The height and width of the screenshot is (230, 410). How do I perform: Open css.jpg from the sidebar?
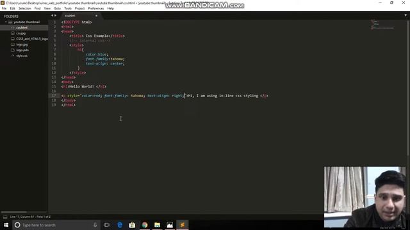tap(21, 33)
